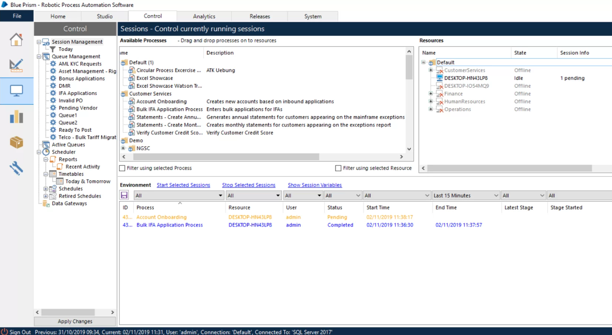Click the save filter disk icon

(124, 195)
